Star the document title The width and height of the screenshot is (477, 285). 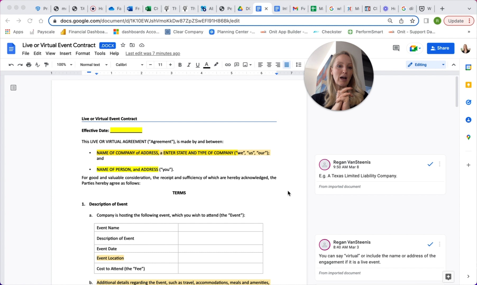123,45
